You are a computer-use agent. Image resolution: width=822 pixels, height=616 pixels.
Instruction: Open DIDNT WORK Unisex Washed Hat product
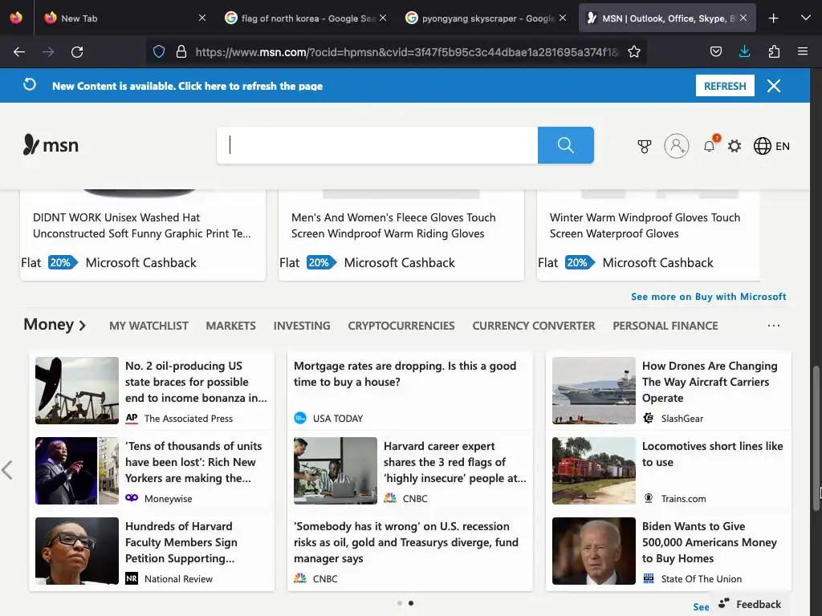click(141, 225)
